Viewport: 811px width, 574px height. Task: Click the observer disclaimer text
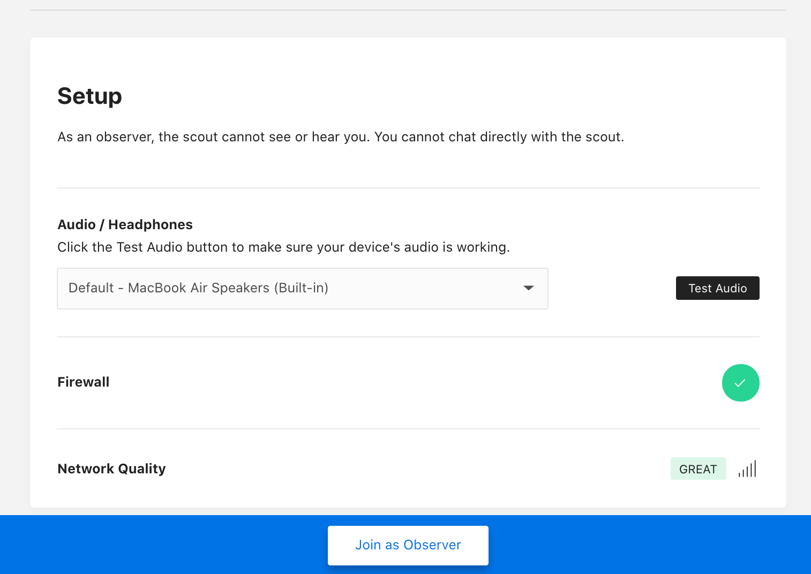pos(341,137)
